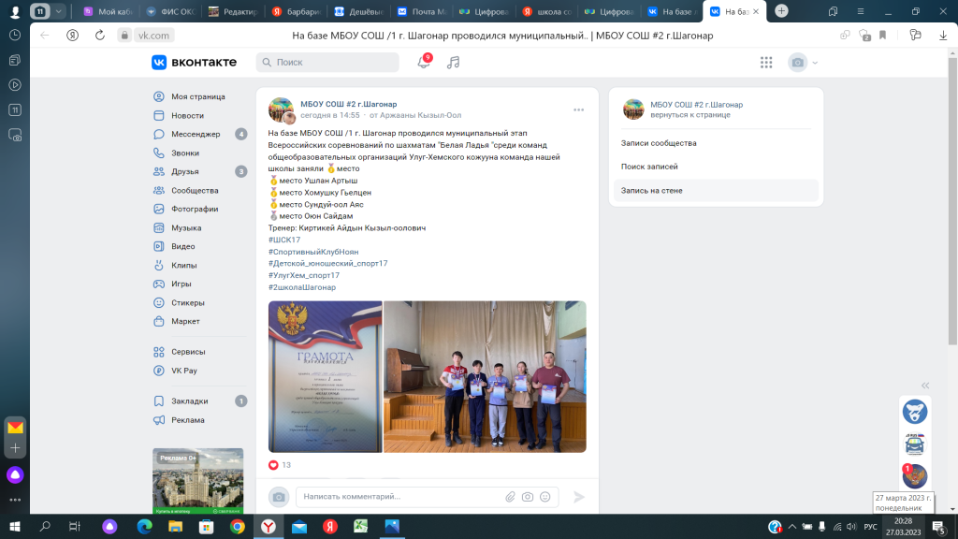Like the post with heart icon

point(274,464)
